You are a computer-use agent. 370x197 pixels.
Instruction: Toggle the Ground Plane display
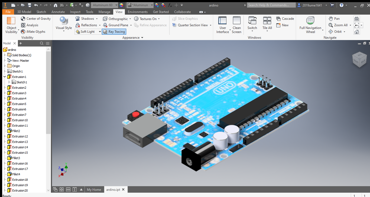[x=116, y=25]
